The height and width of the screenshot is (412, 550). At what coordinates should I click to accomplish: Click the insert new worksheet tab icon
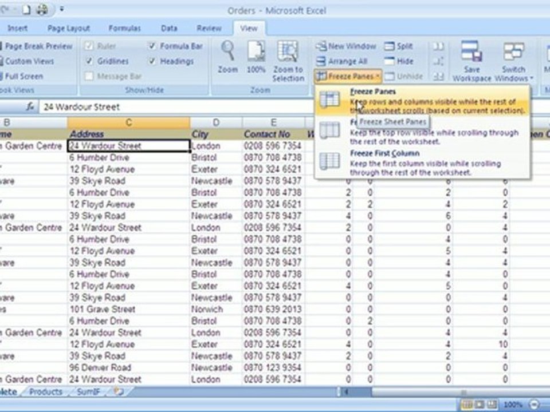(x=119, y=391)
